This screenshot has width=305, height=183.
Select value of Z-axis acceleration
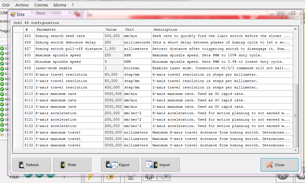114,126
